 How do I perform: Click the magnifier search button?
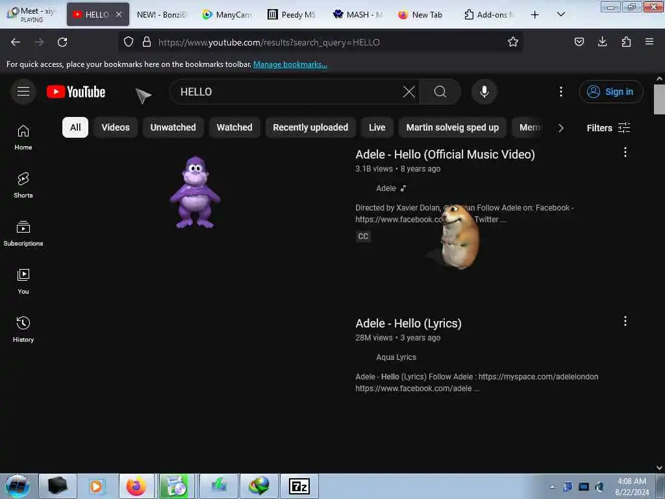click(x=440, y=92)
